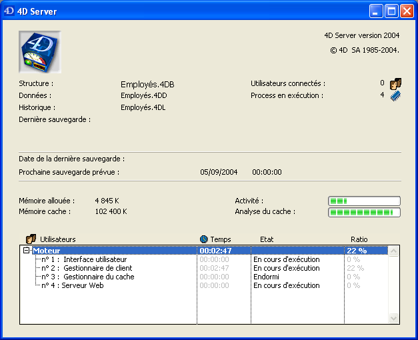This screenshot has width=418, height=340.
Task: Click the 4D icon in title bar
Action: [x=9, y=11]
